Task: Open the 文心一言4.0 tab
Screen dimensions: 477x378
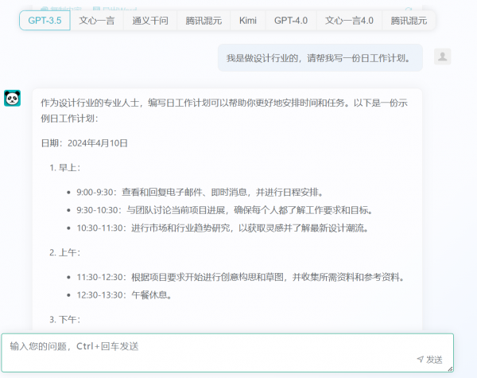Action: coord(349,21)
